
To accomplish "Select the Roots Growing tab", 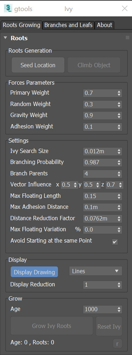I will pos(21,25).
